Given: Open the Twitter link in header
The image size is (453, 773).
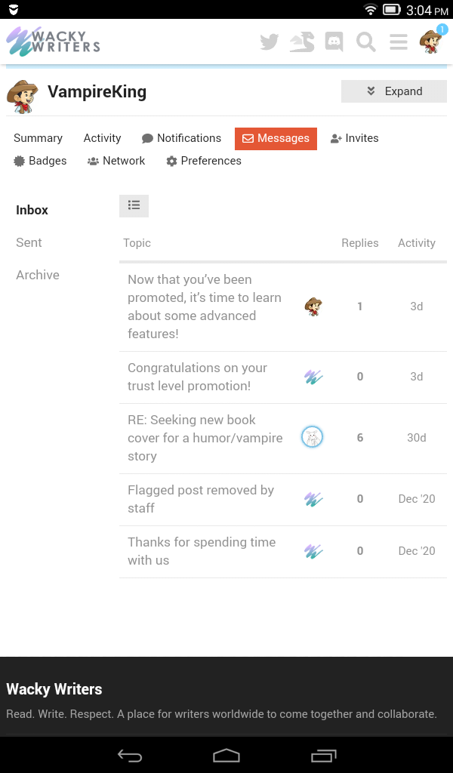Looking at the screenshot, I should pos(269,42).
